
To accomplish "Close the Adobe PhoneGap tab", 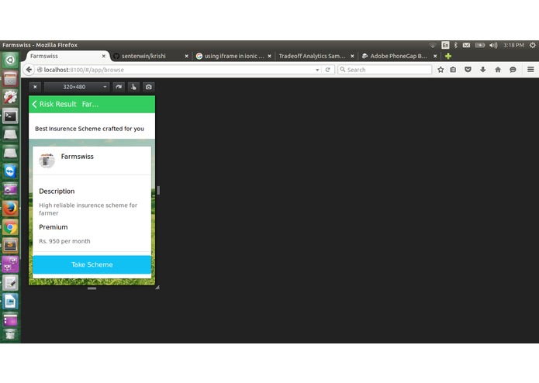I will [435, 56].
